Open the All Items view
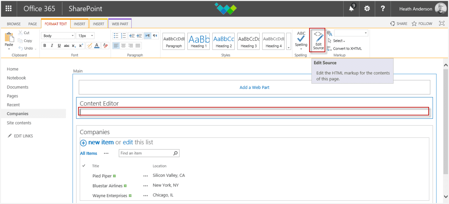The image size is (449, 204). [88, 153]
